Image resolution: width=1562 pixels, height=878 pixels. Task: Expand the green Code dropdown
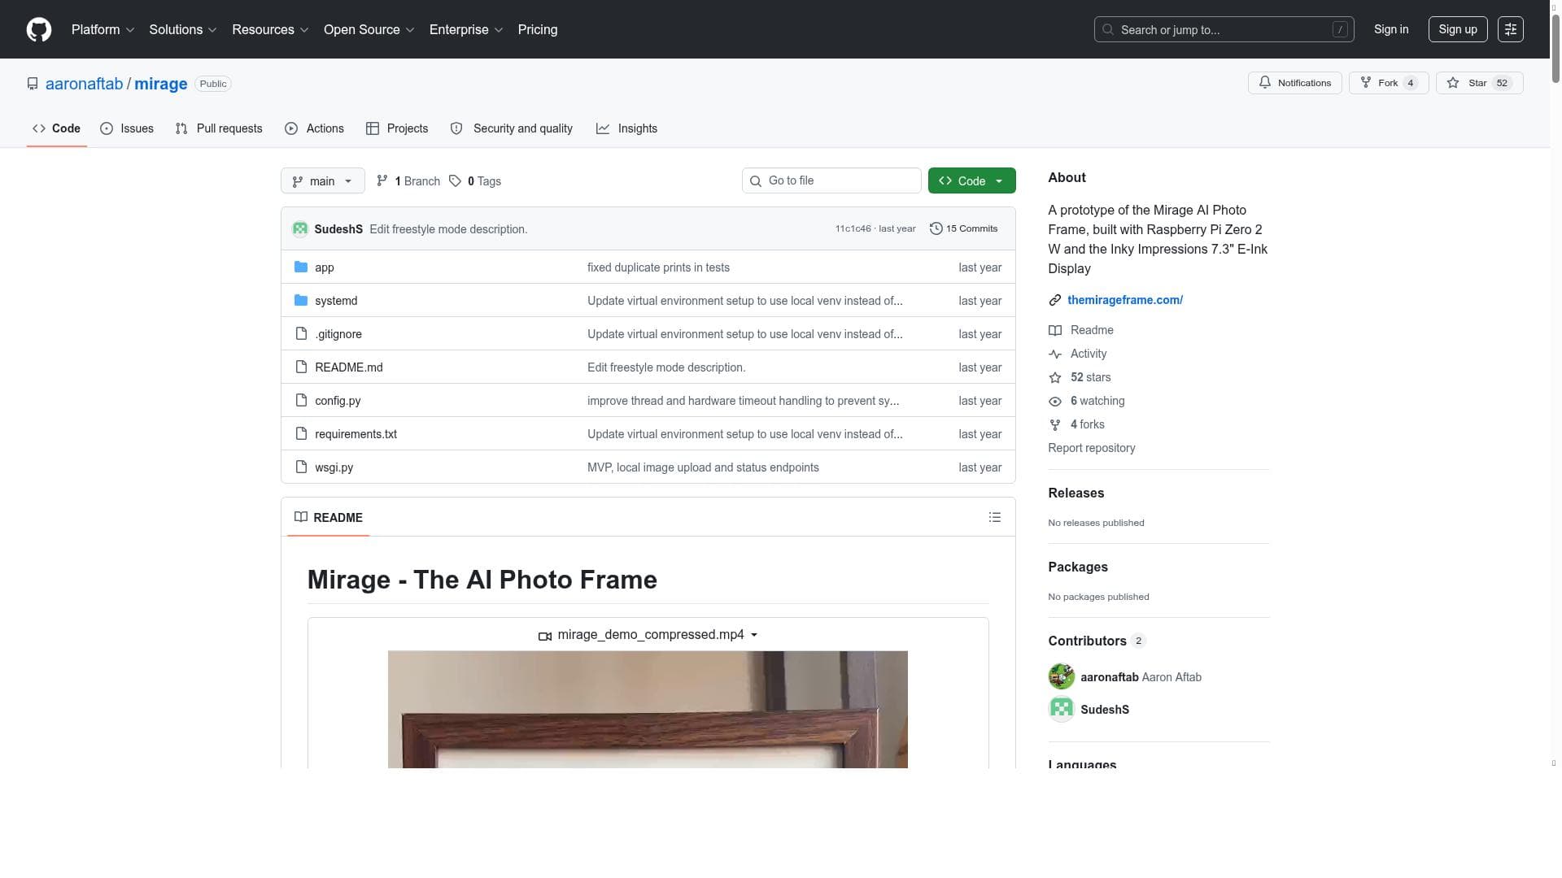click(971, 181)
